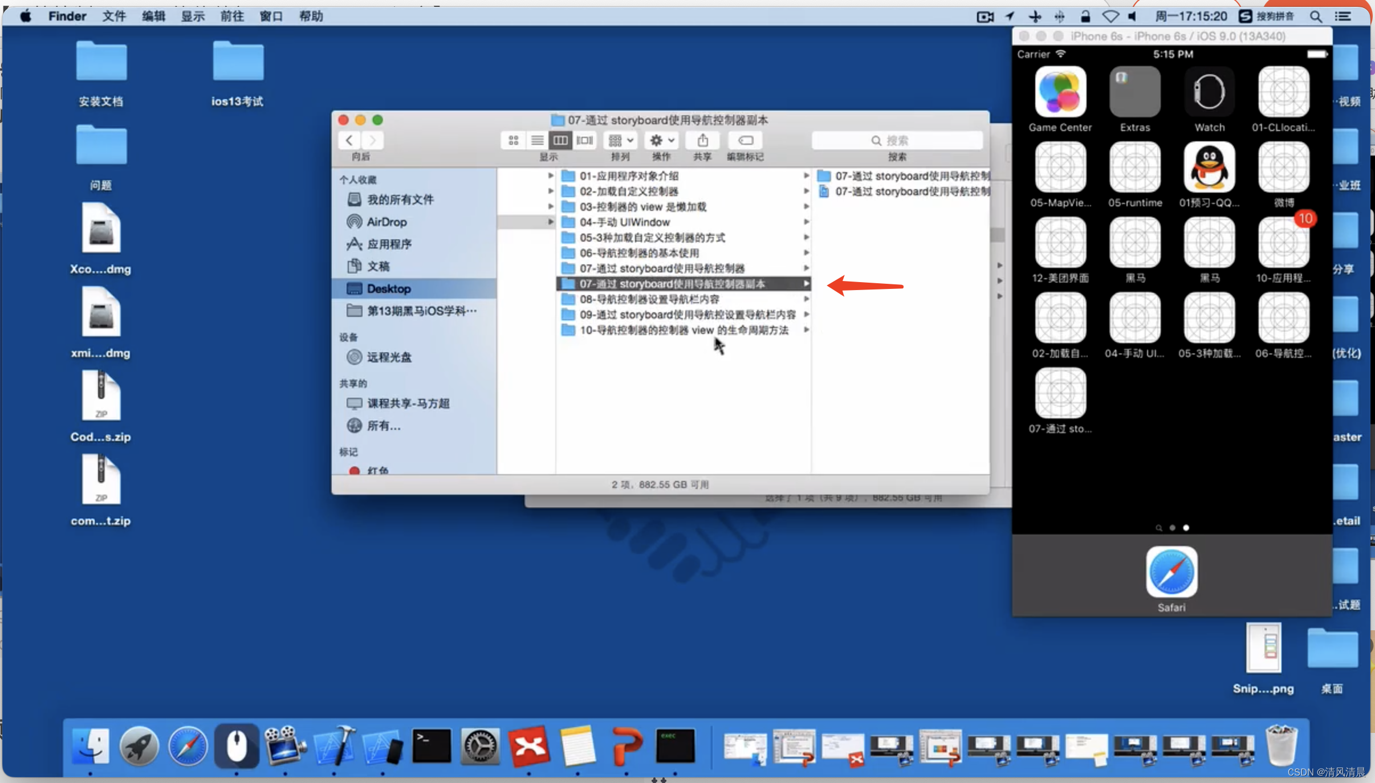Open the 文件 menu
Screen dimensions: 1375x783
pyautogui.click(x=114, y=17)
